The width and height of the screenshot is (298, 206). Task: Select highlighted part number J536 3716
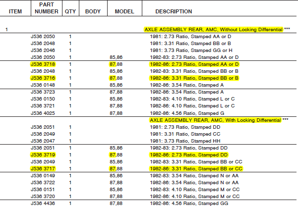click(43, 78)
